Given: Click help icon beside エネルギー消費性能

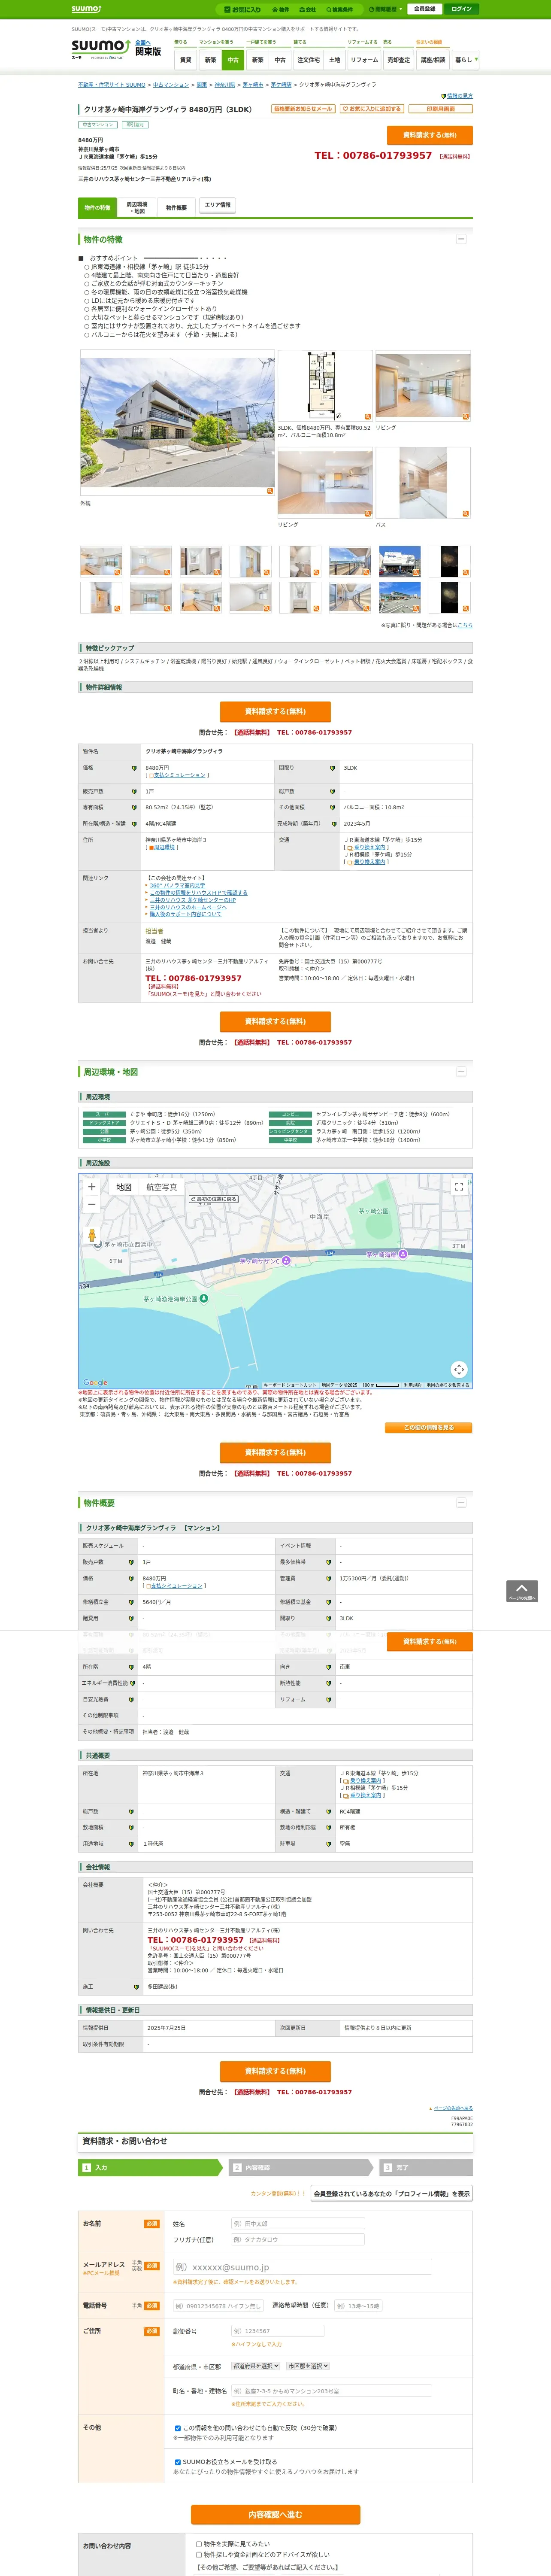Looking at the screenshot, I should click(x=133, y=1683).
